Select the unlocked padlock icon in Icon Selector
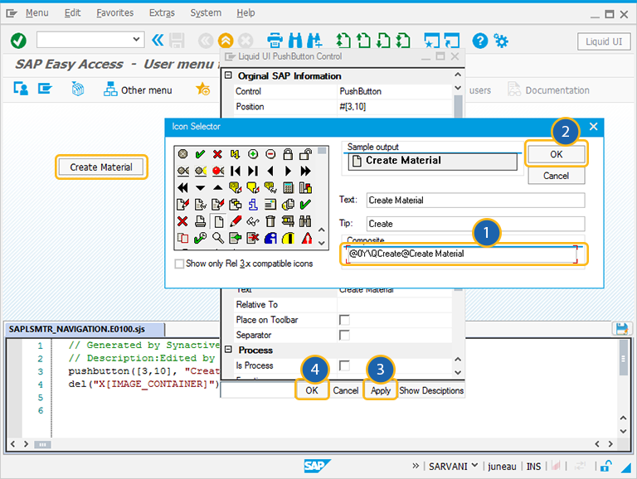 point(305,154)
